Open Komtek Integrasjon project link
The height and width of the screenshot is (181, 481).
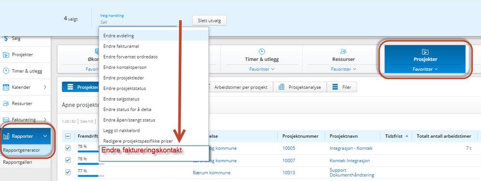coord(350,160)
